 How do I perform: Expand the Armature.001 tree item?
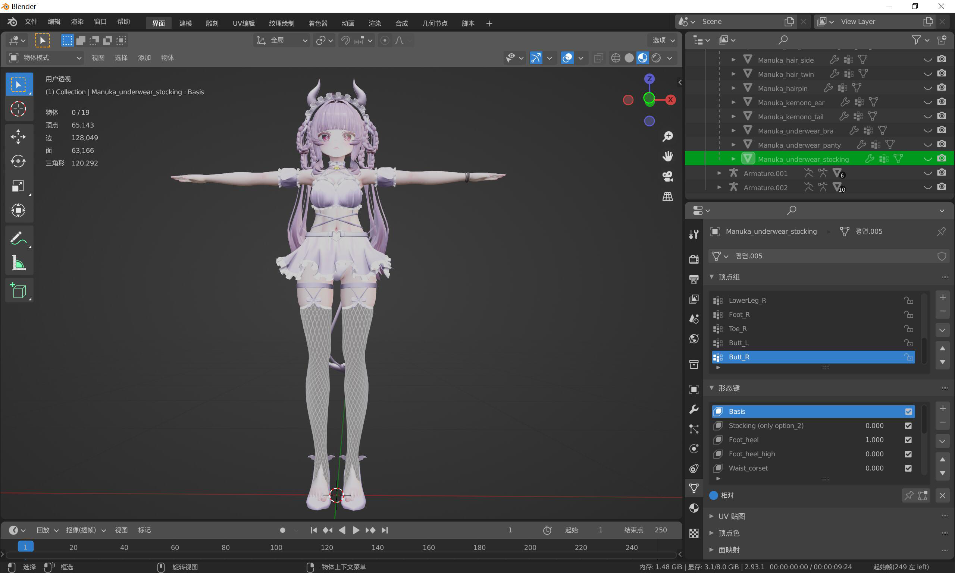(x=719, y=173)
